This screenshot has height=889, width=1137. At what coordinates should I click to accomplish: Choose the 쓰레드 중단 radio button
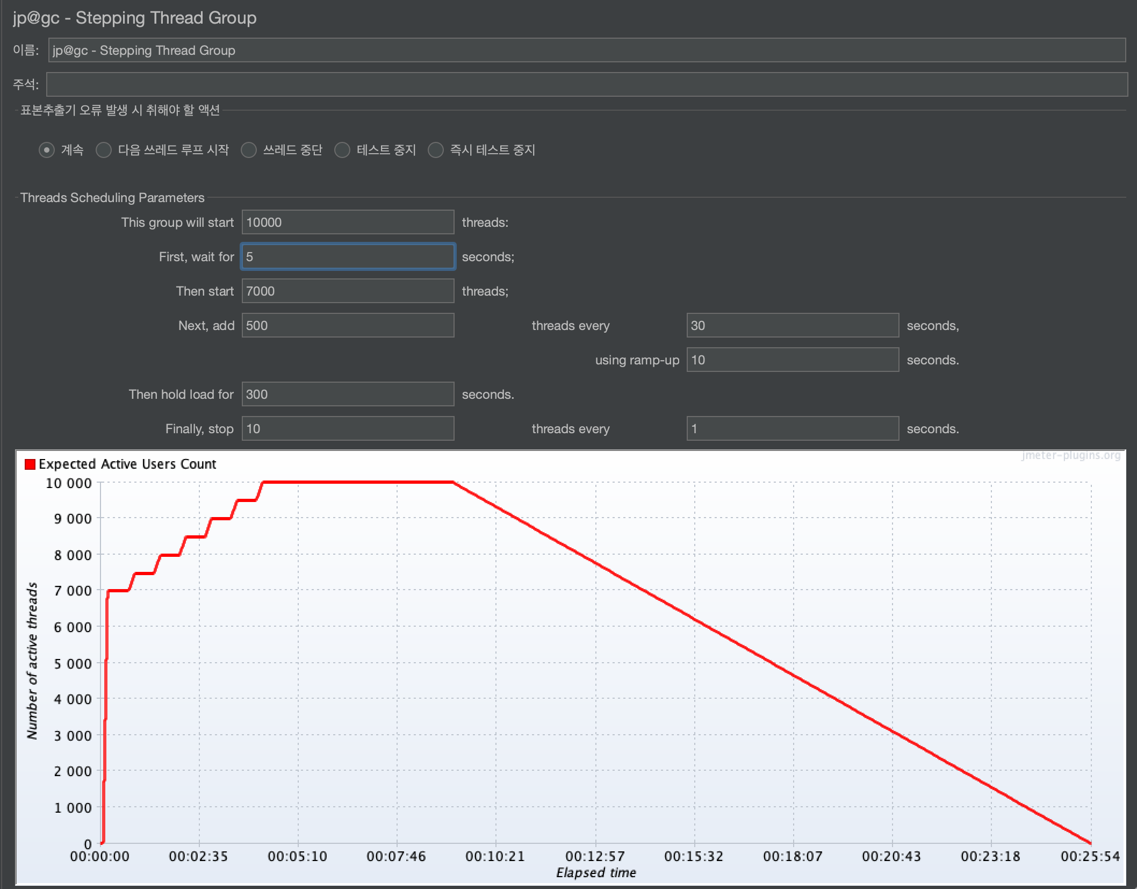[x=249, y=150]
